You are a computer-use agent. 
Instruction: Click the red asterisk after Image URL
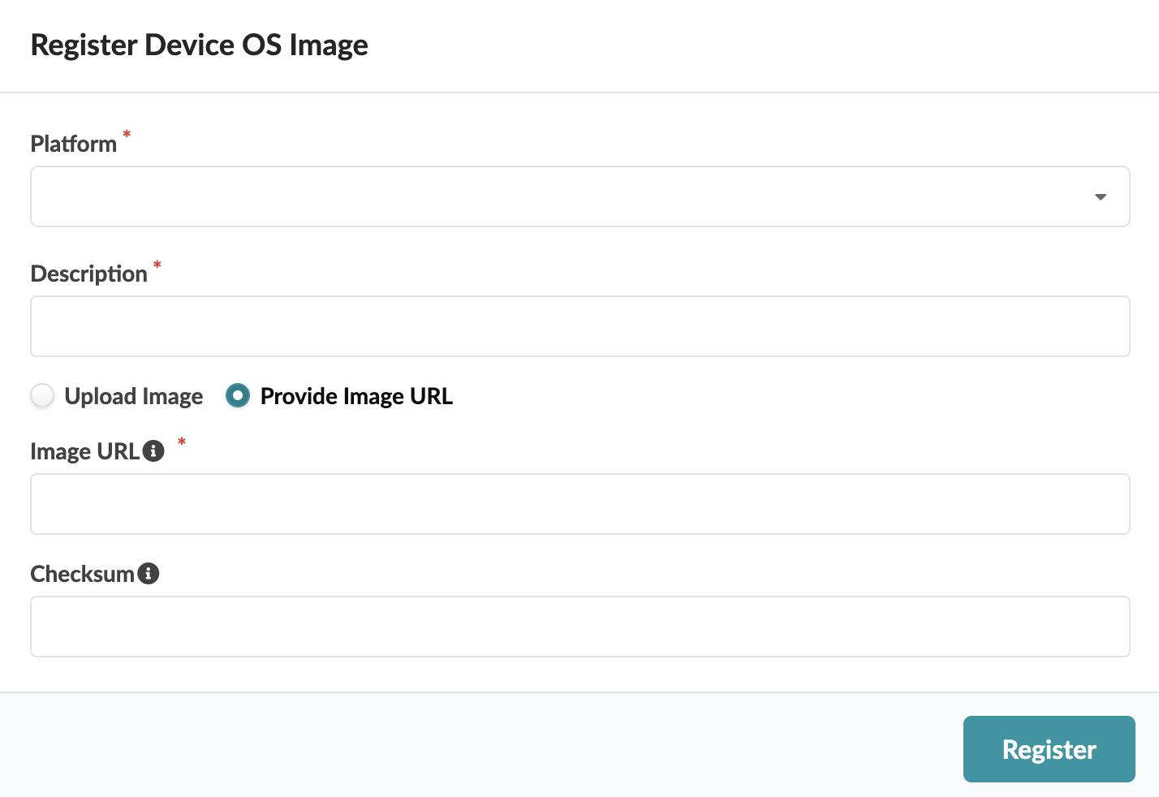click(182, 442)
